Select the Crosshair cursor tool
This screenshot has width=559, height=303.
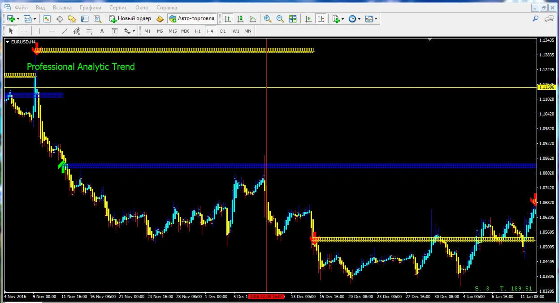24,31
